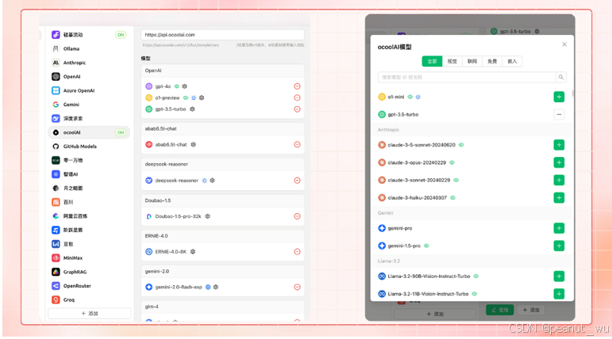Remove Doubao-1.5-pro-32k with minus icon
The width and height of the screenshot is (612, 339).
(297, 216)
